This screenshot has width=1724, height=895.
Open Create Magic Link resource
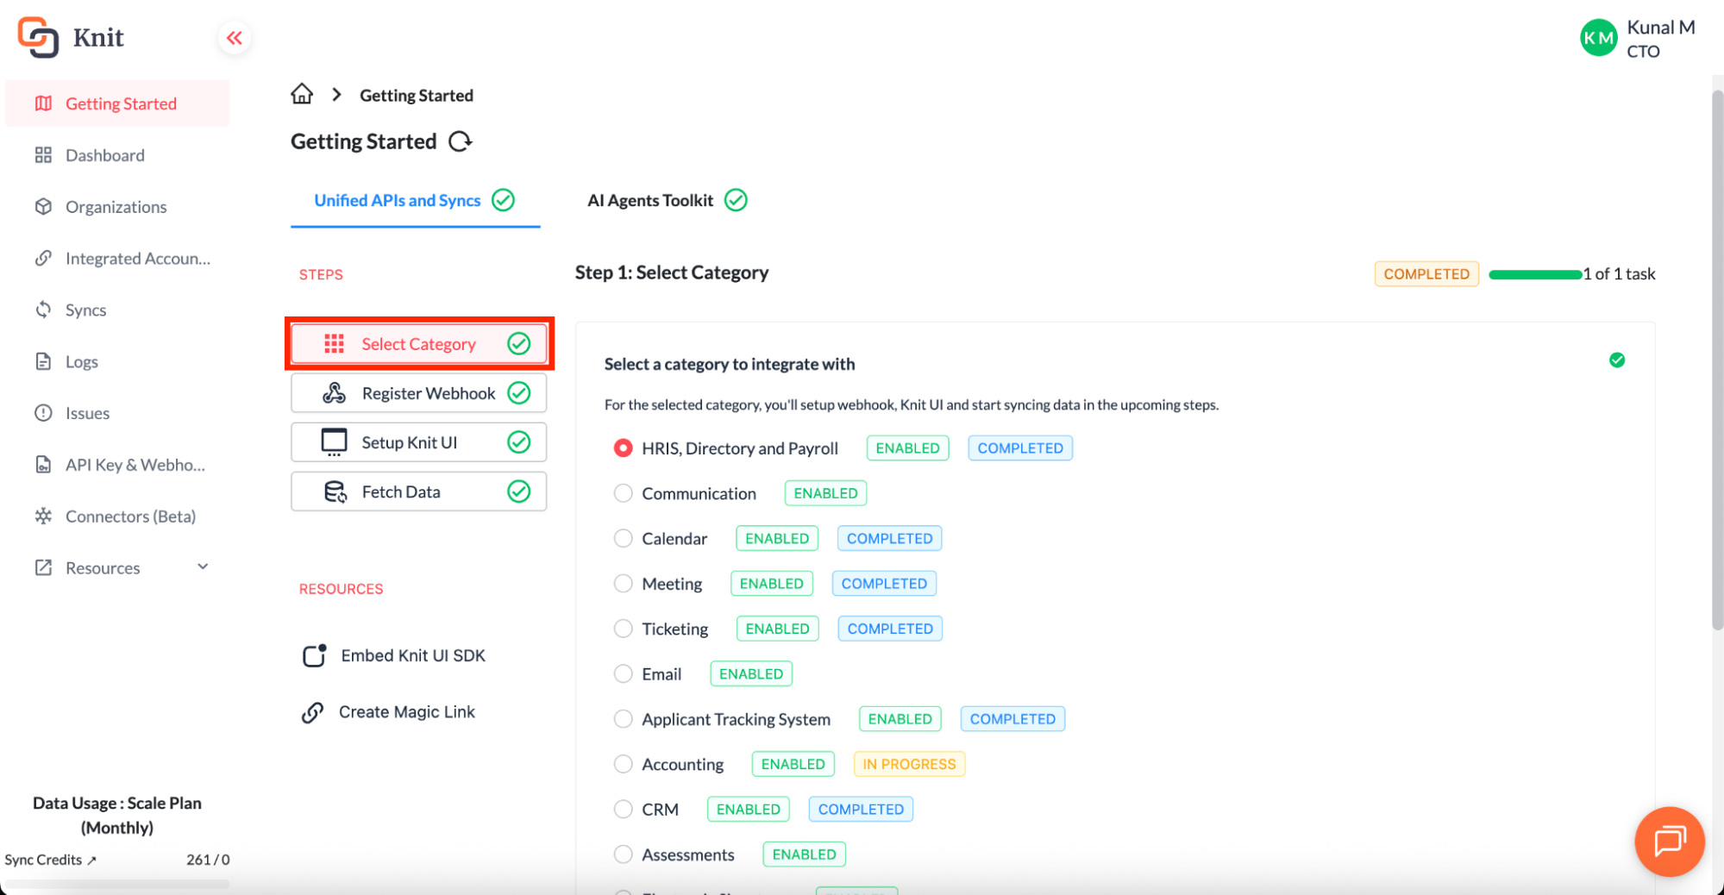388,712
